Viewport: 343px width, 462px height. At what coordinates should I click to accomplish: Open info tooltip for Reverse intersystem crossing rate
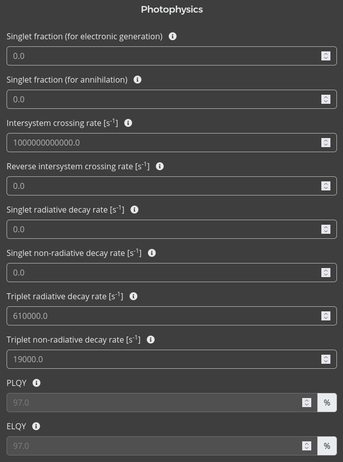160,166
